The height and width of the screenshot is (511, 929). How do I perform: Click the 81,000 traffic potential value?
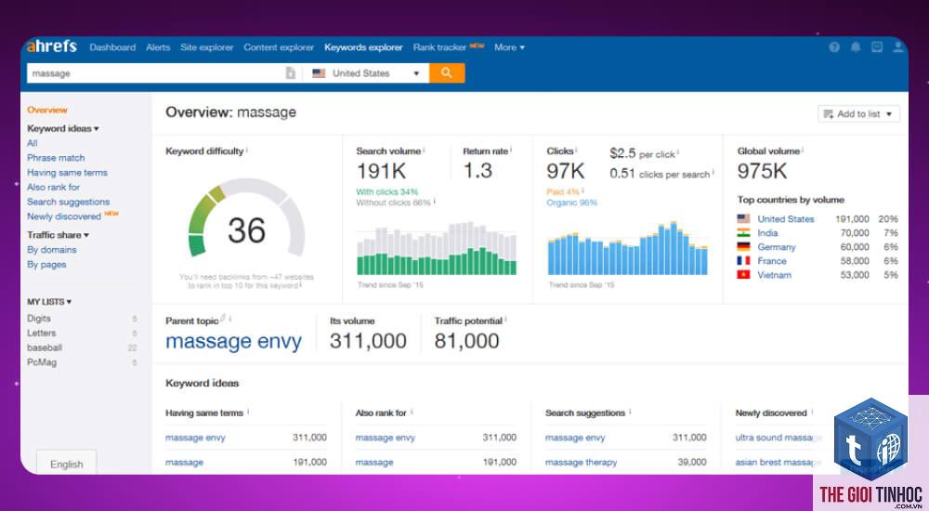(x=467, y=341)
